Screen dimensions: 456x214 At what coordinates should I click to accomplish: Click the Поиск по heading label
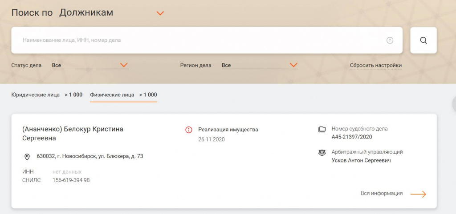click(x=32, y=13)
